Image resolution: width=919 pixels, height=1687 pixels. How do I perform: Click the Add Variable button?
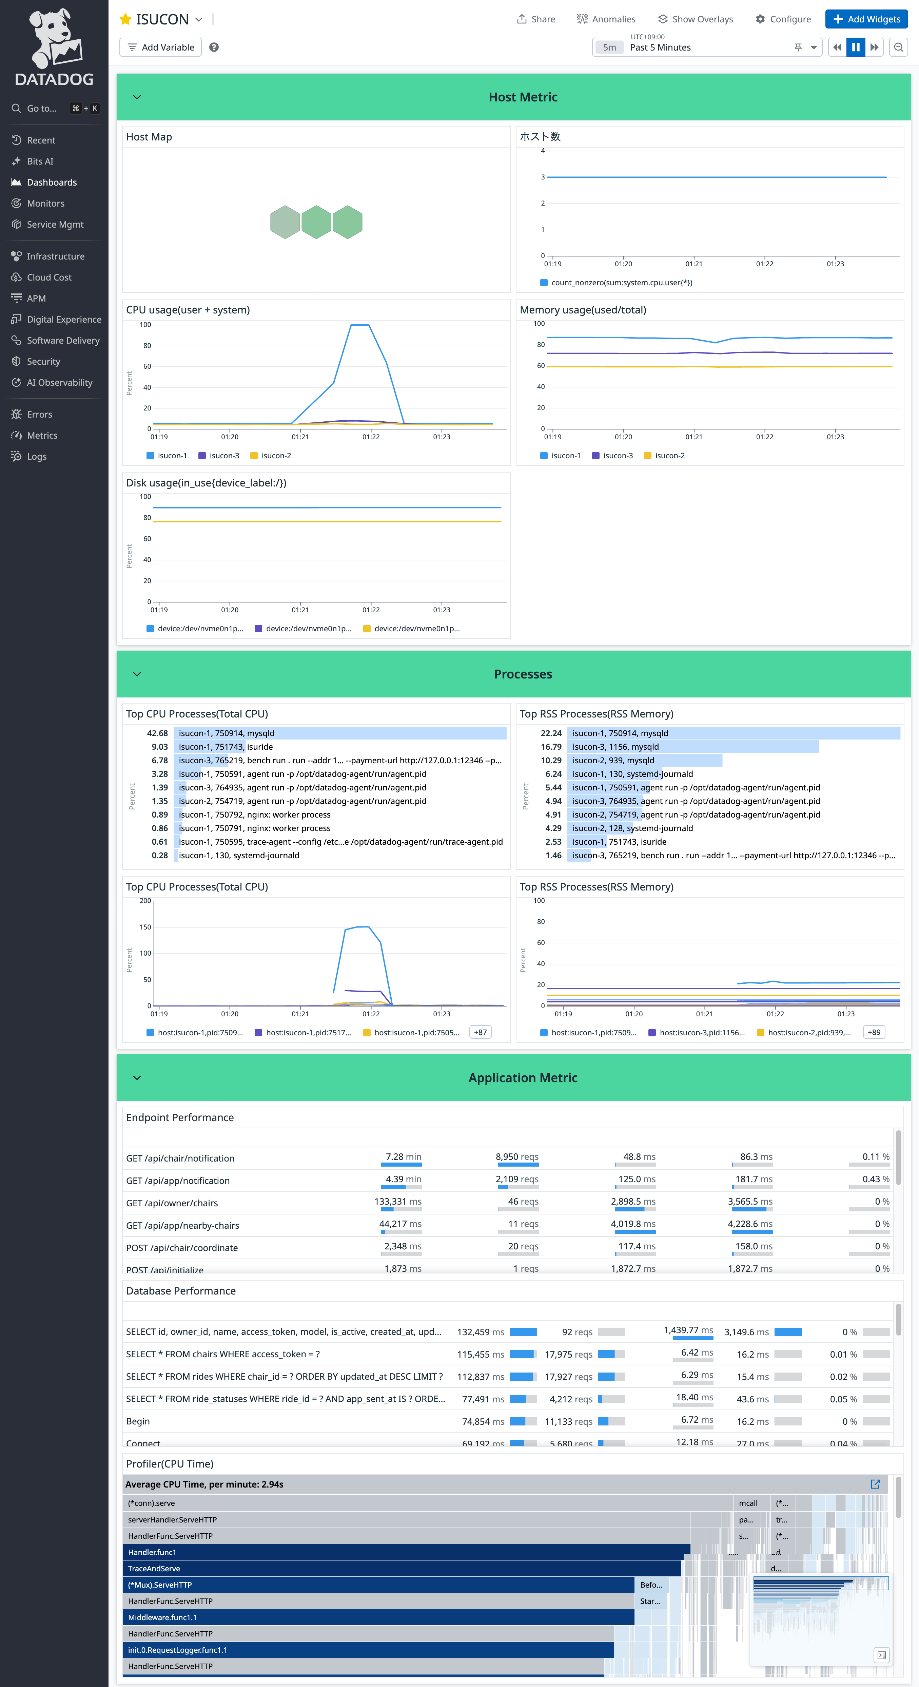click(x=160, y=47)
